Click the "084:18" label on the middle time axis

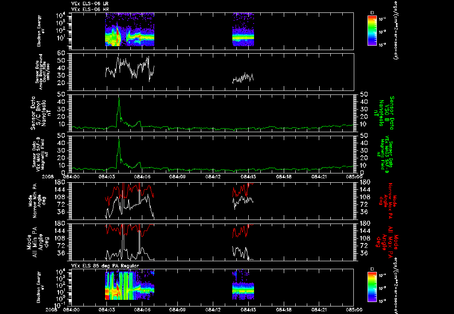[284, 177]
